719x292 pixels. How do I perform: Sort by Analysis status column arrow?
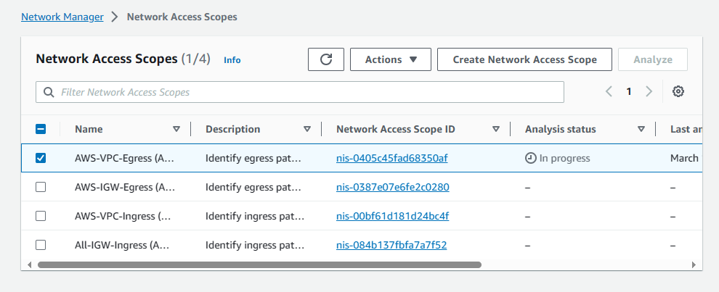click(641, 129)
